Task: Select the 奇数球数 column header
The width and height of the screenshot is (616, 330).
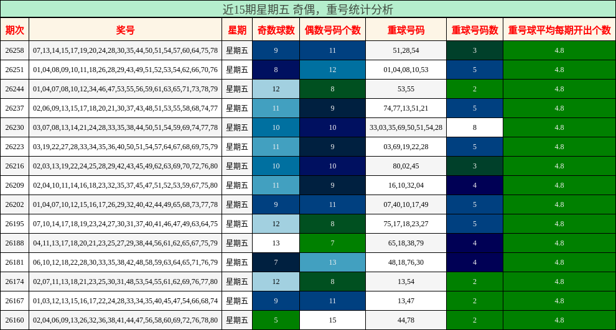Action: [x=276, y=30]
